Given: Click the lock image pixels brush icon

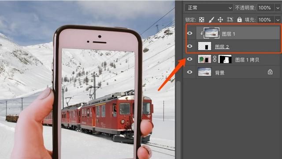Looking at the screenshot, I should coord(211,20).
